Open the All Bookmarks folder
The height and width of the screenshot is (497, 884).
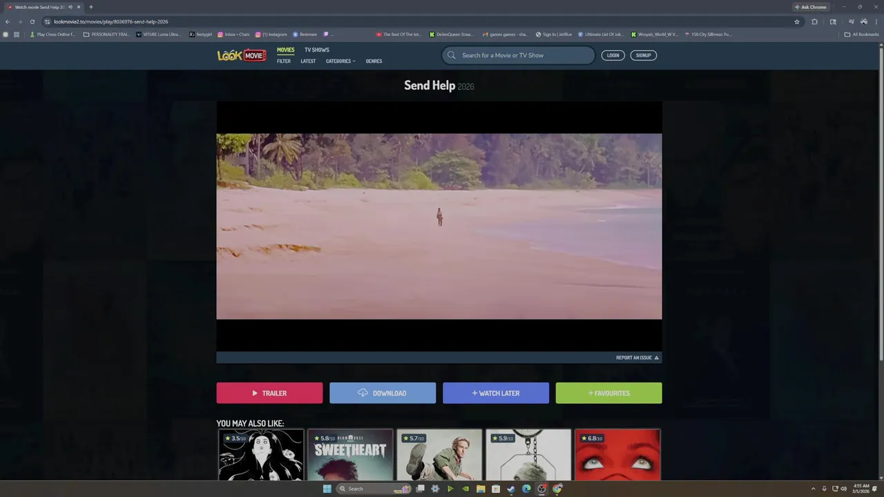(862, 34)
